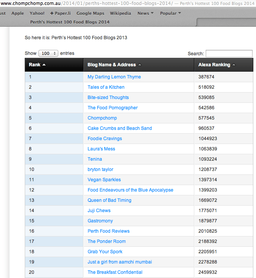Image resolution: width=256 pixels, height=278 pixels.
Task: Click Blog Name & Address header text
Action: [112, 65]
